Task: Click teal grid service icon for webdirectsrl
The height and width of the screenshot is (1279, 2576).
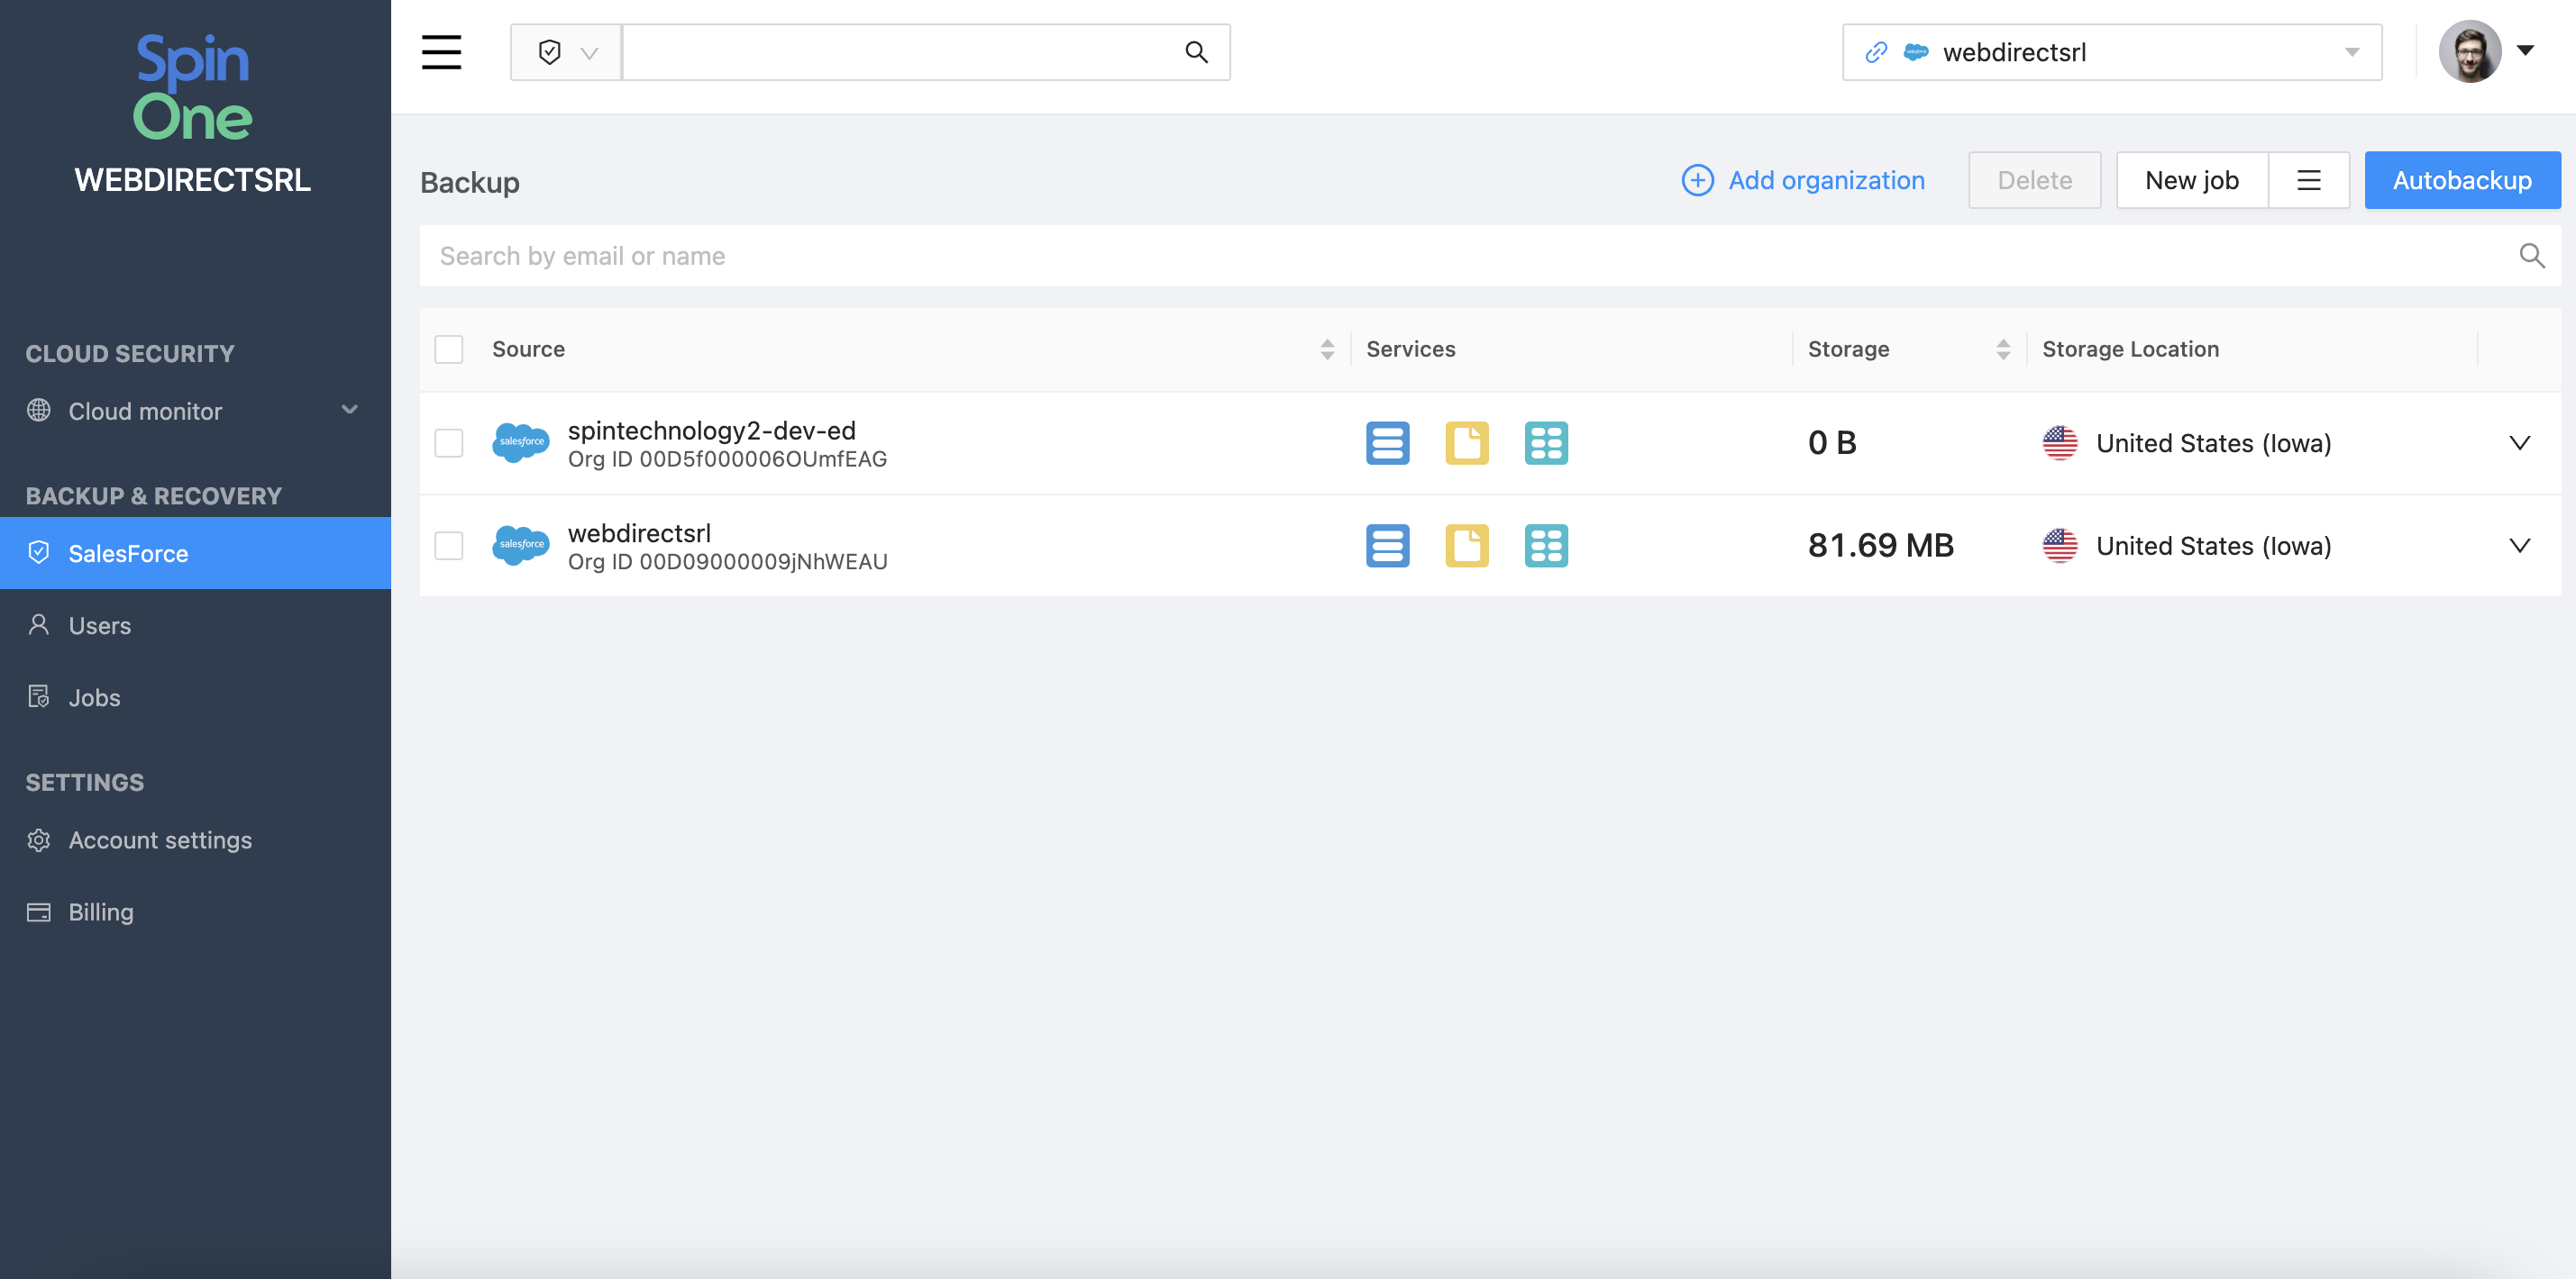Action: coord(1545,546)
